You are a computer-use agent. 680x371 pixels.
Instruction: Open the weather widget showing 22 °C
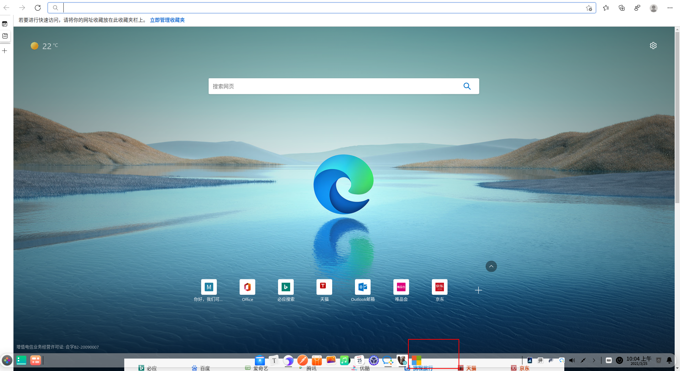(45, 46)
